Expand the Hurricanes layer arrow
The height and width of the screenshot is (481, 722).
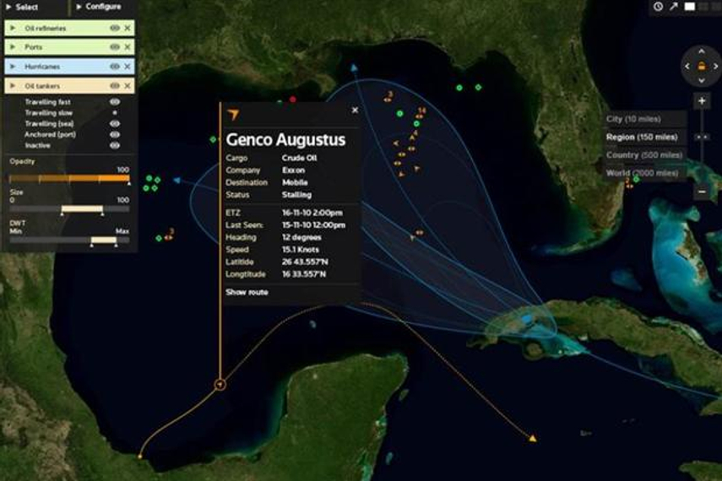click(x=13, y=67)
